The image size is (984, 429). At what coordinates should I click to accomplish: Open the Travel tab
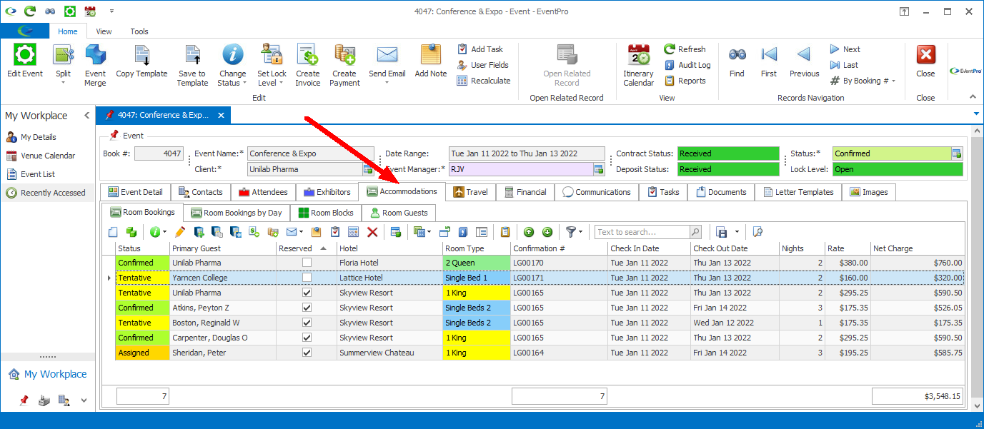[x=471, y=192]
